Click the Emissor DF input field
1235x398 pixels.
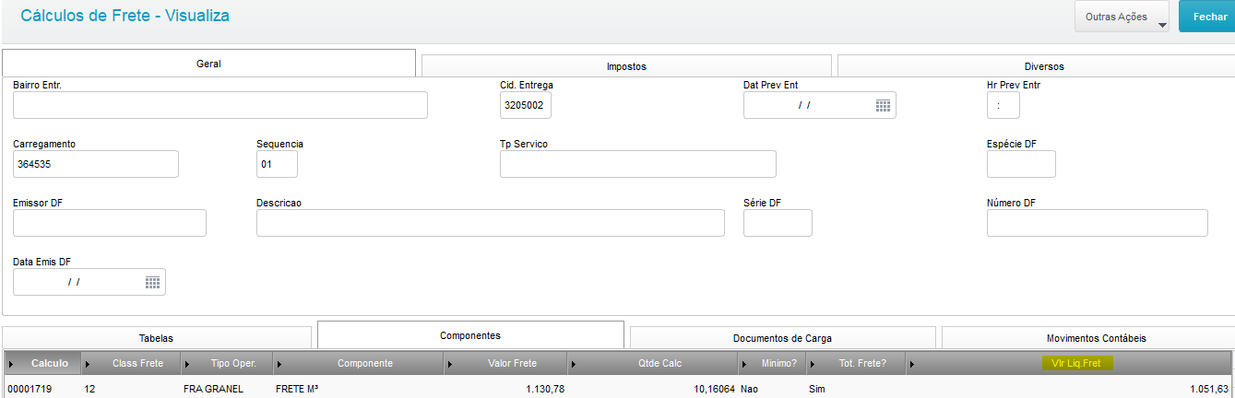pos(110,223)
